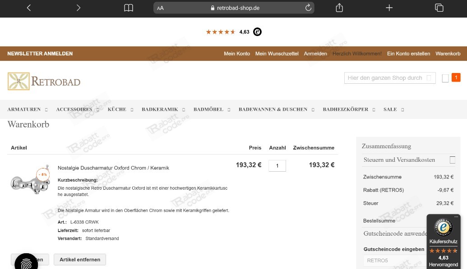Image resolution: width=467 pixels, height=269 pixels.
Task: Expand the ARMATUREN dropdown menu
Action: [24, 109]
